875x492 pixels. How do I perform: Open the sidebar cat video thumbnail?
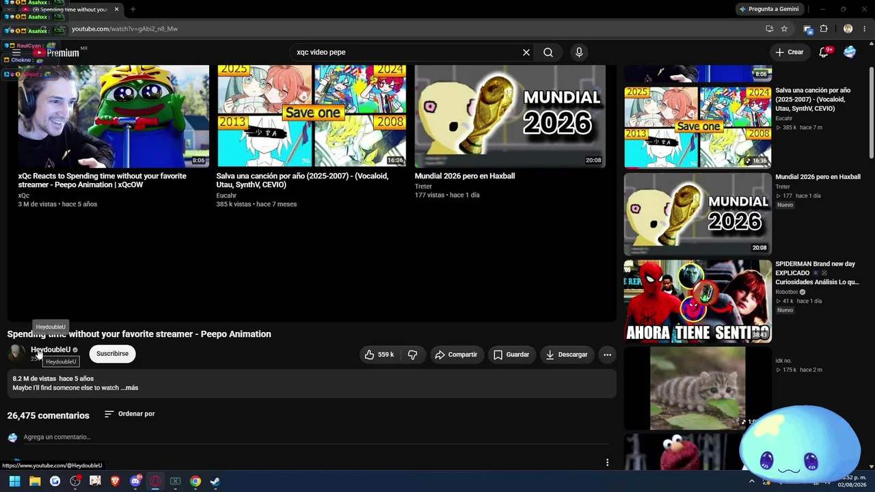coord(697,388)
